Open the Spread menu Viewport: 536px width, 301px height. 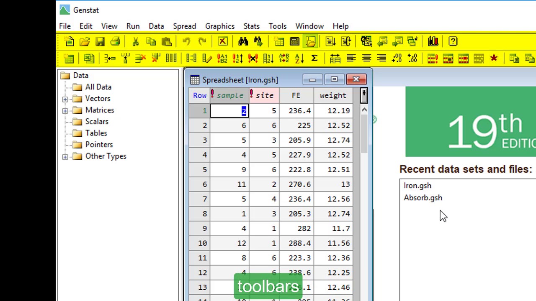[x=184, y=26]
